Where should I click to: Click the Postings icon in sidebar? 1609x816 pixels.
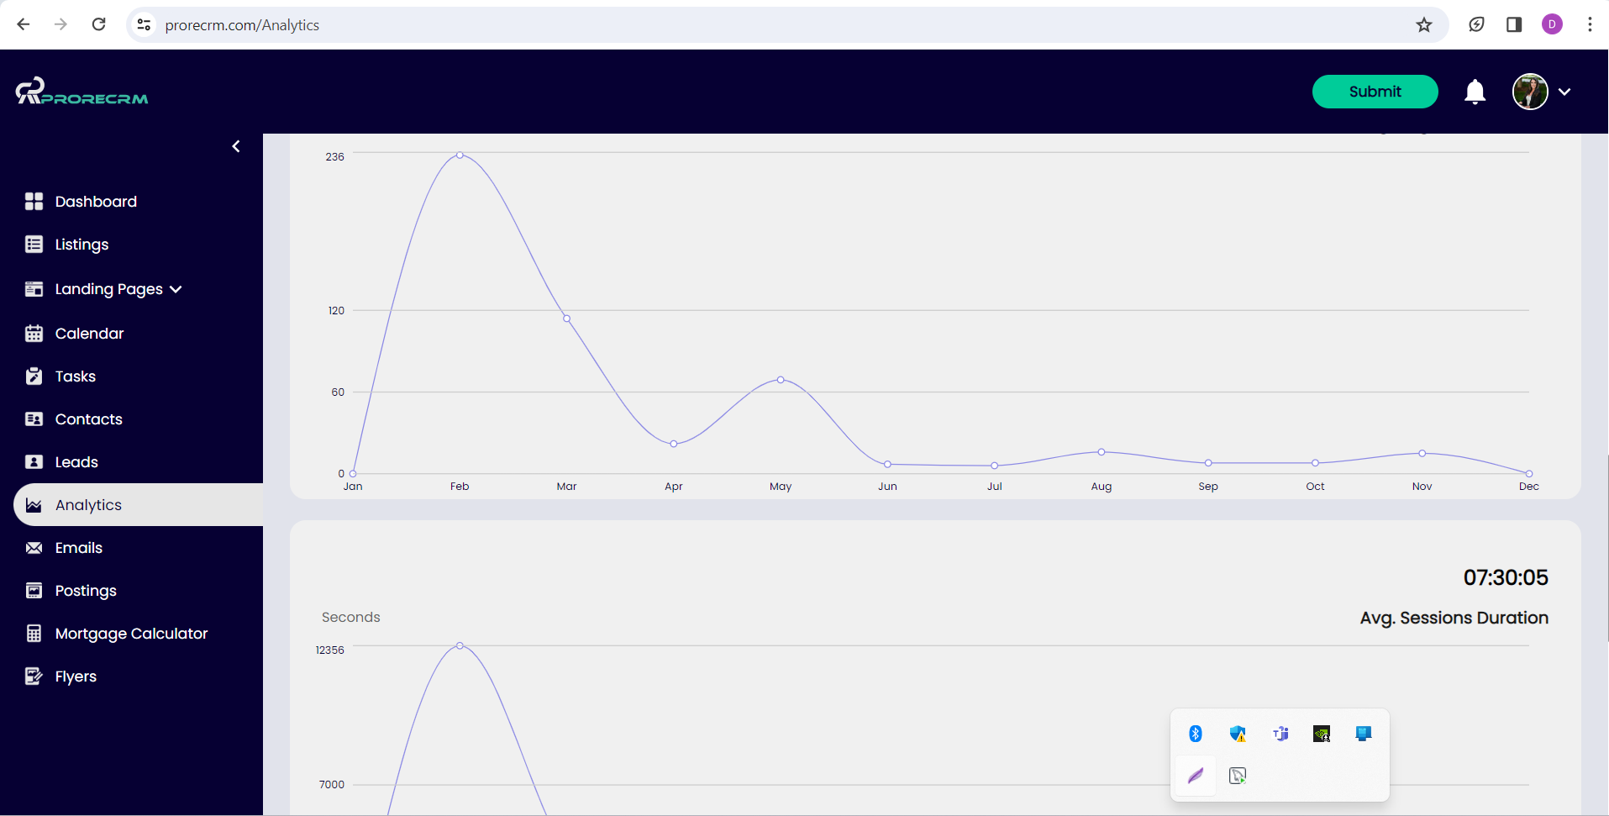click(x=34, y=591)
